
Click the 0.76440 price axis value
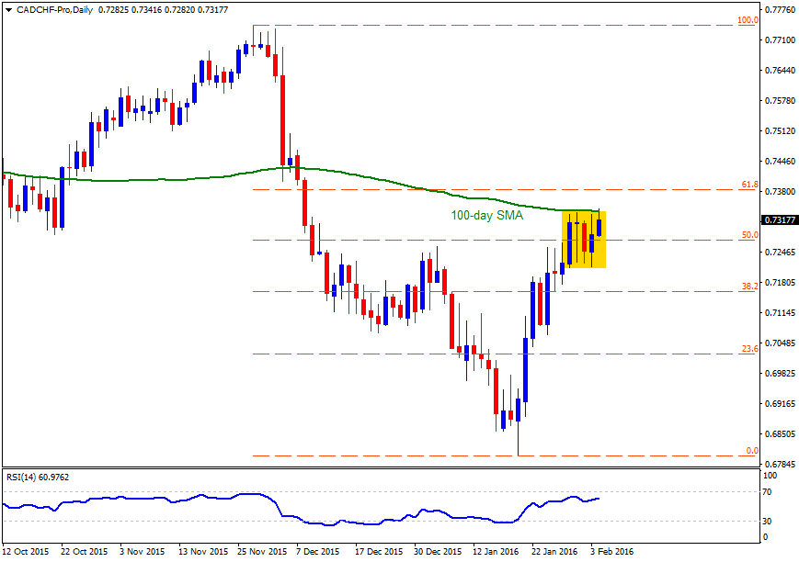coord(780,70)
